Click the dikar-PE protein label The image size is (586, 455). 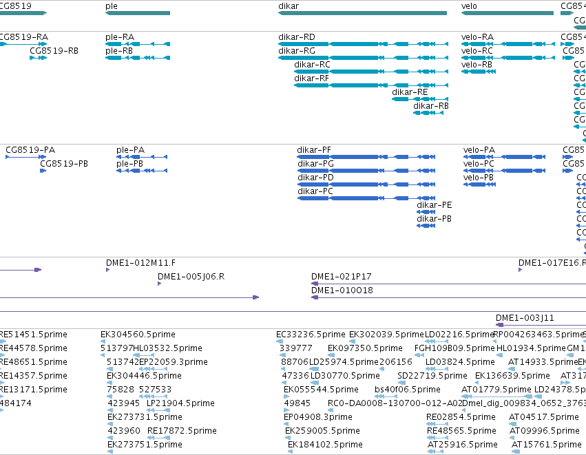coord(435,205)
